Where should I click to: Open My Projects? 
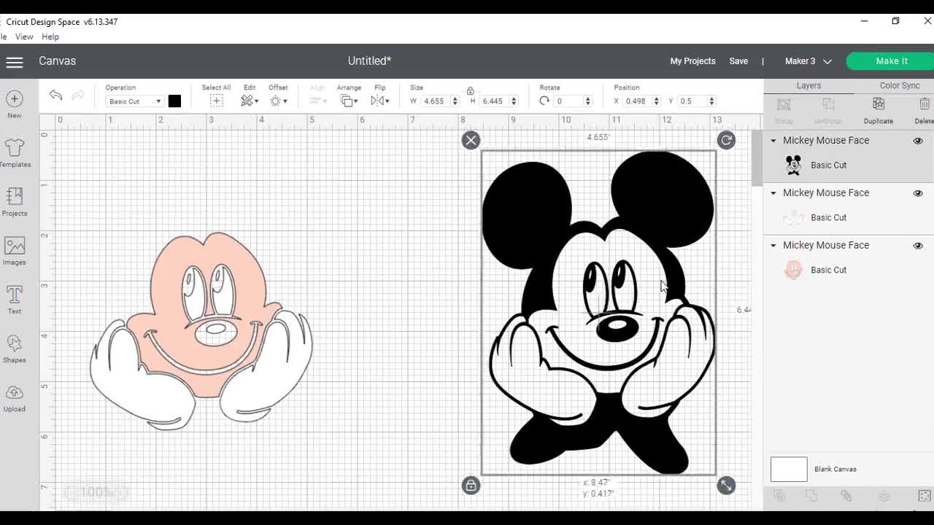[x=692, y=61]
